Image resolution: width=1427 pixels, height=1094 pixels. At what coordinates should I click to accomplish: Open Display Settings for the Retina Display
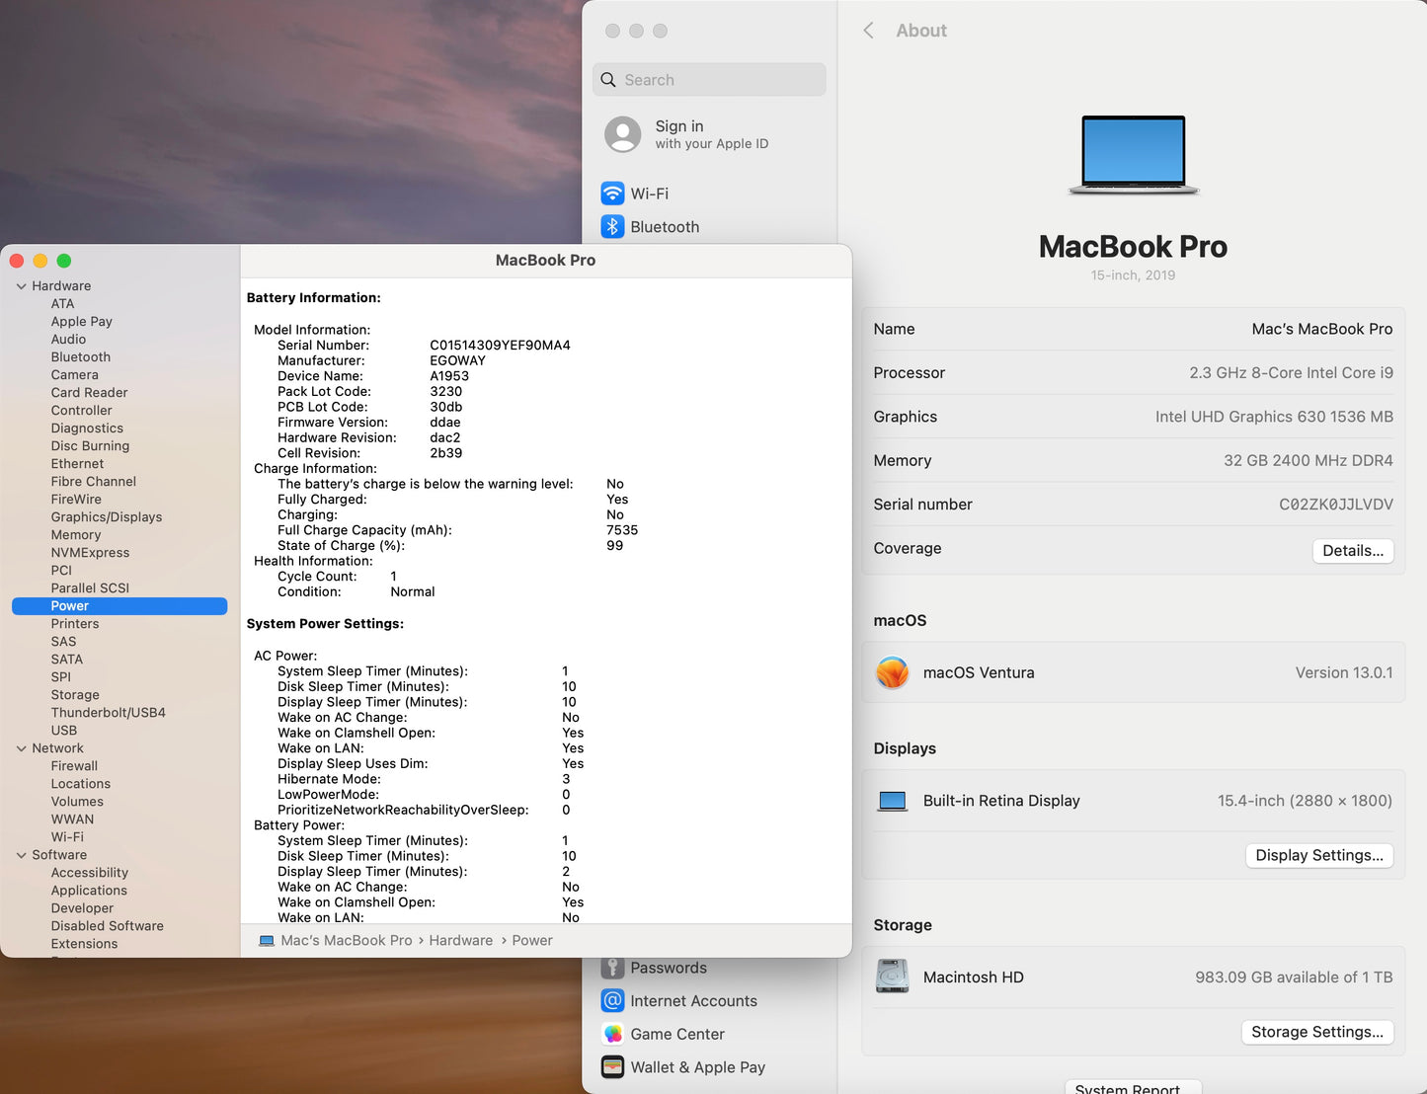point(1318,855)
